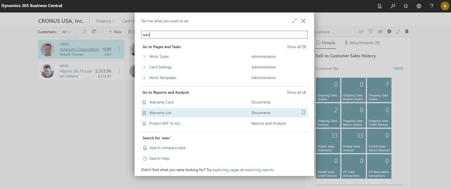This screenshot has width=451, height=189.
Task: Open the Finance menu
Action: [x=106, y=21]
